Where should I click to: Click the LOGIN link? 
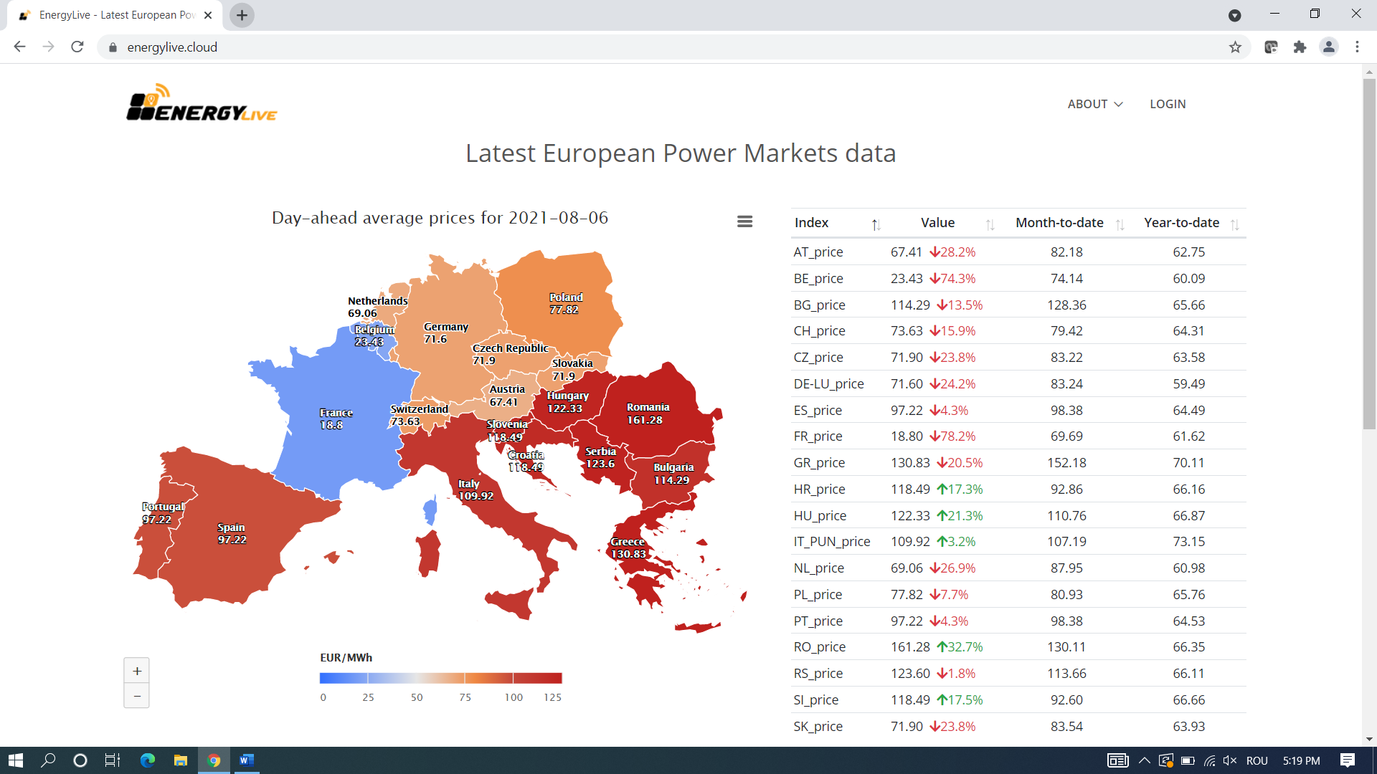click(1168, 104)
